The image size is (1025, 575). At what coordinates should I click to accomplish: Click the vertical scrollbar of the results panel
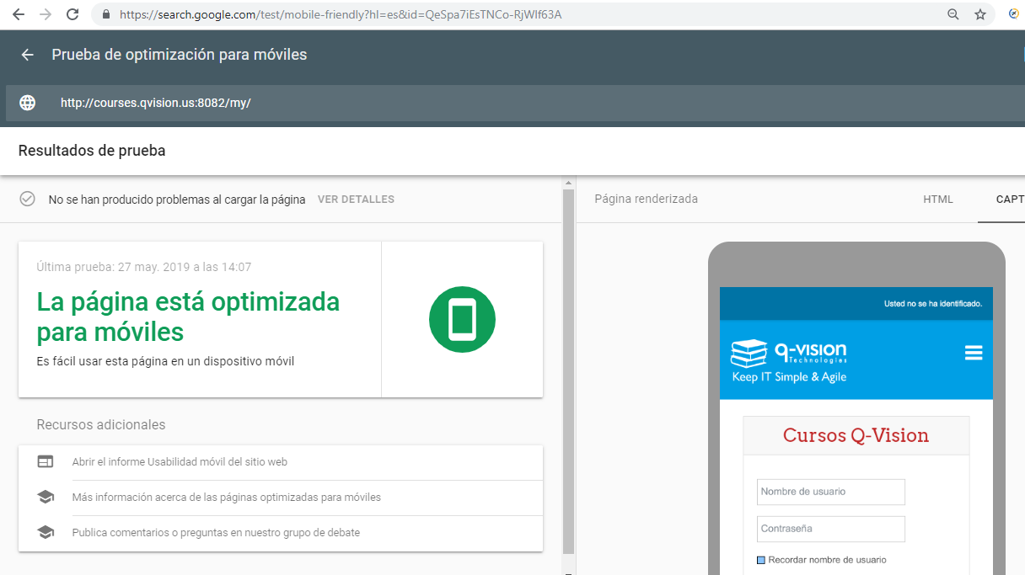pyautogui.click(x=568, y=370)
